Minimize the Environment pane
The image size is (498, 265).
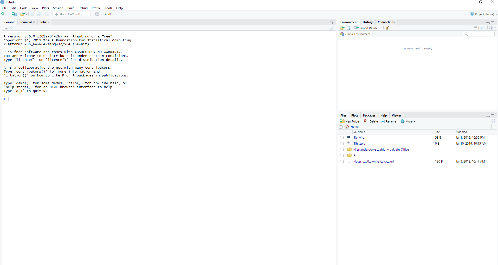488,23
